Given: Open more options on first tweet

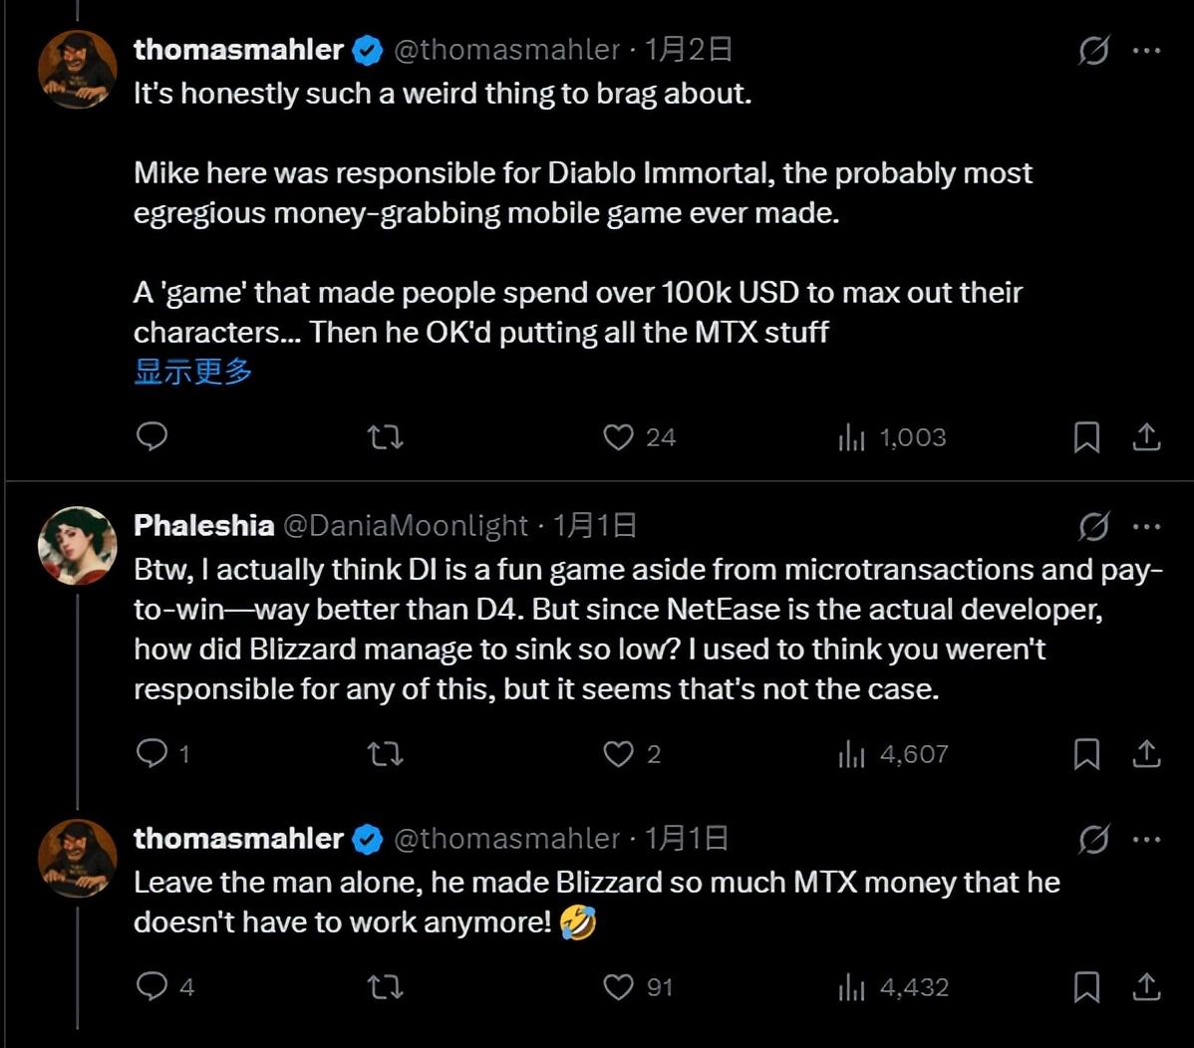Looking at the screenshot, I should [1147, 50].
